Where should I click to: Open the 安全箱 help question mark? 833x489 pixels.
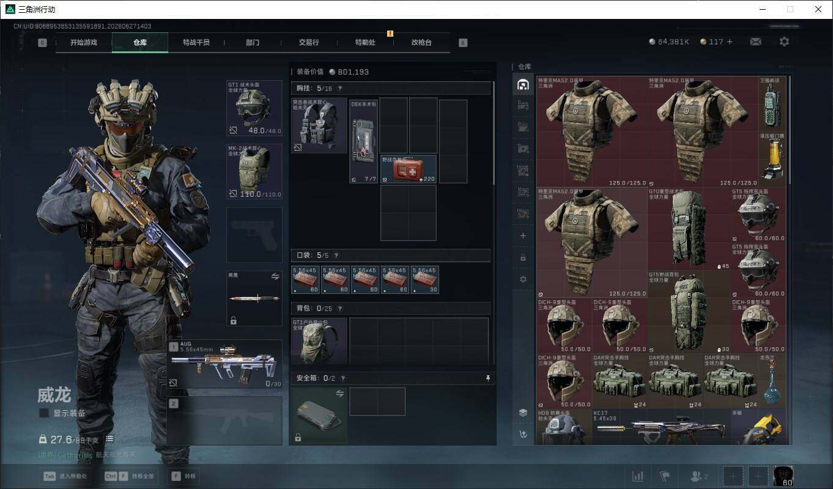[342, 378]
